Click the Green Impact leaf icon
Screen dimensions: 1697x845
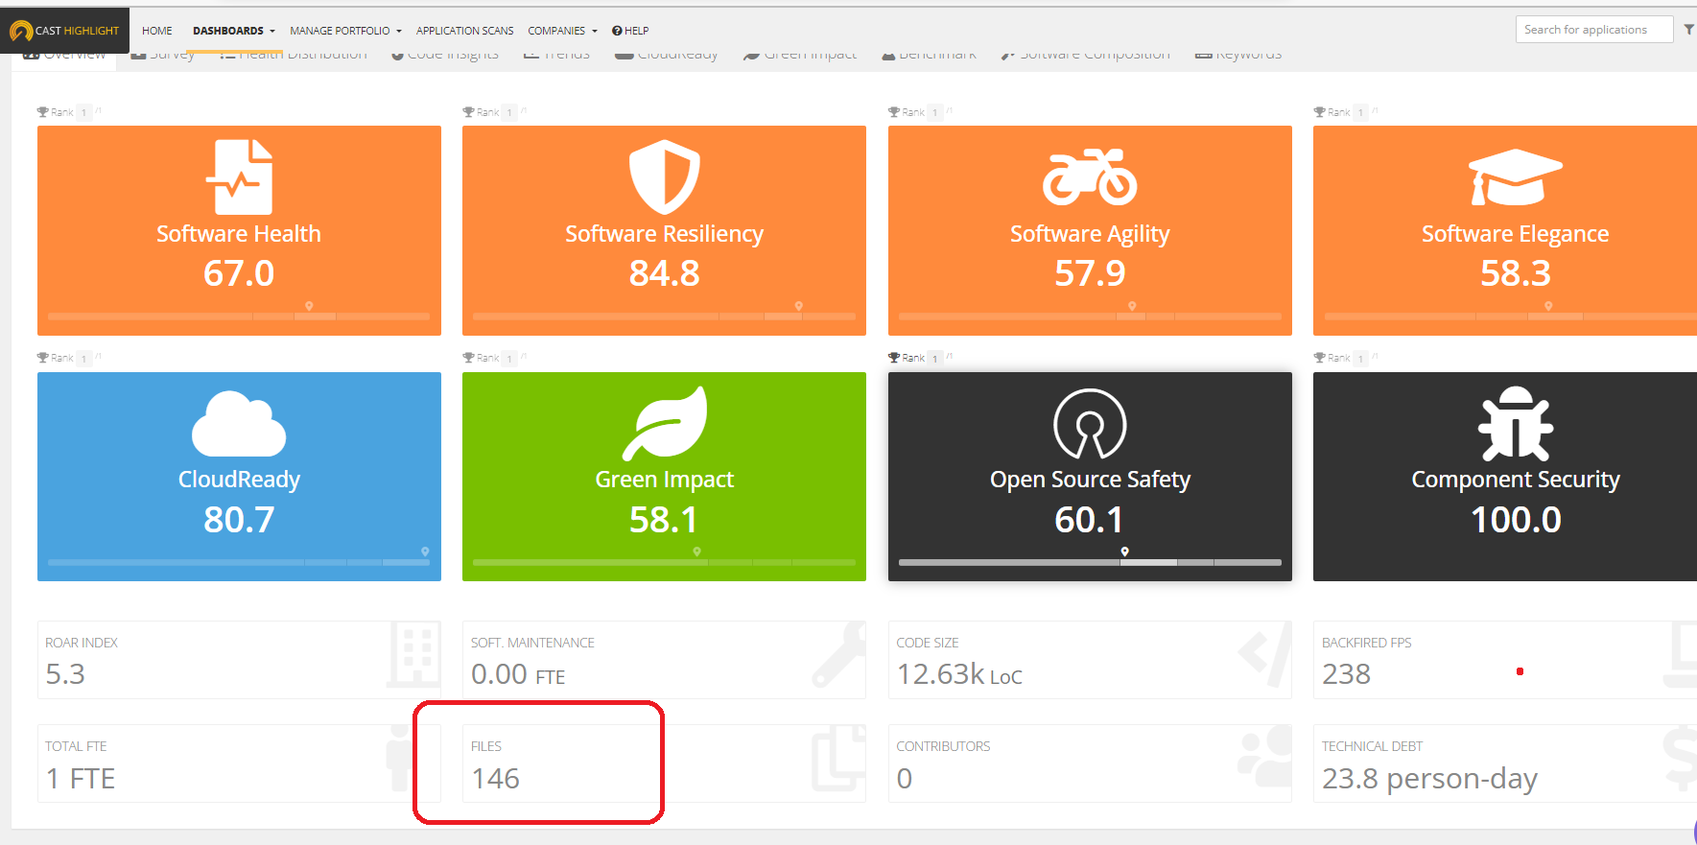[x=664, y=424]
